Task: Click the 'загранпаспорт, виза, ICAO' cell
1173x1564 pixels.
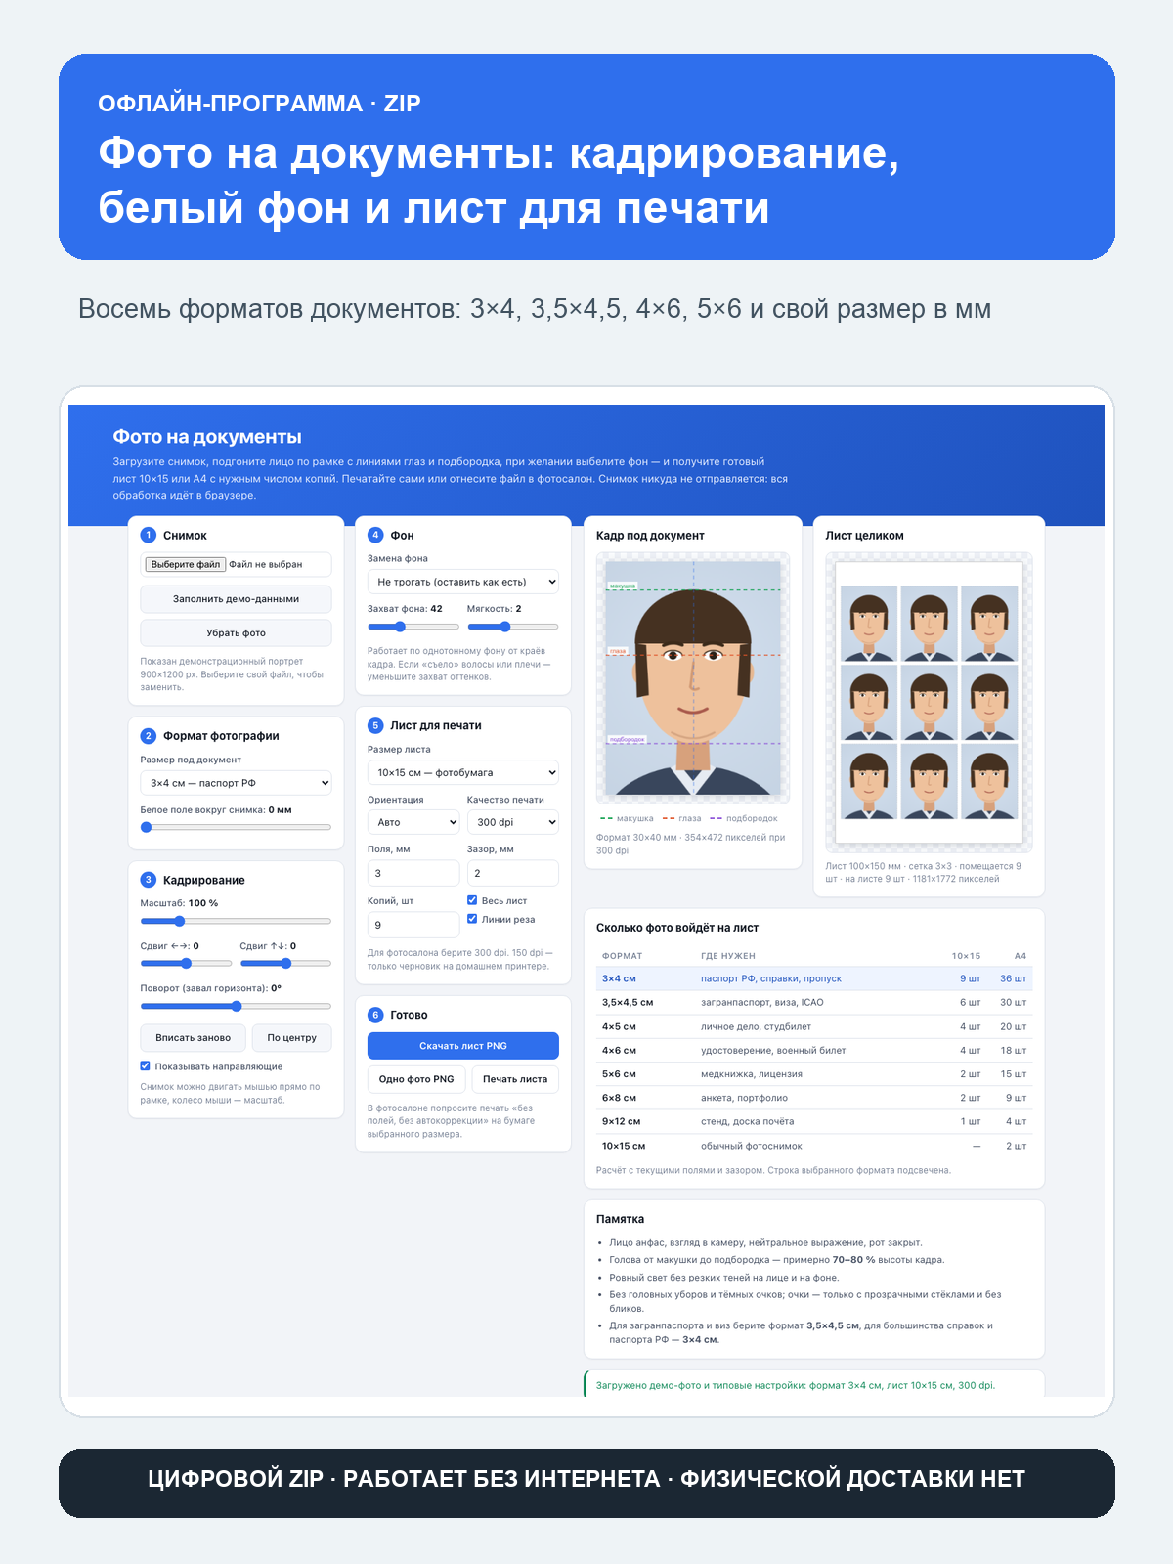Action: click(762, 1002)
